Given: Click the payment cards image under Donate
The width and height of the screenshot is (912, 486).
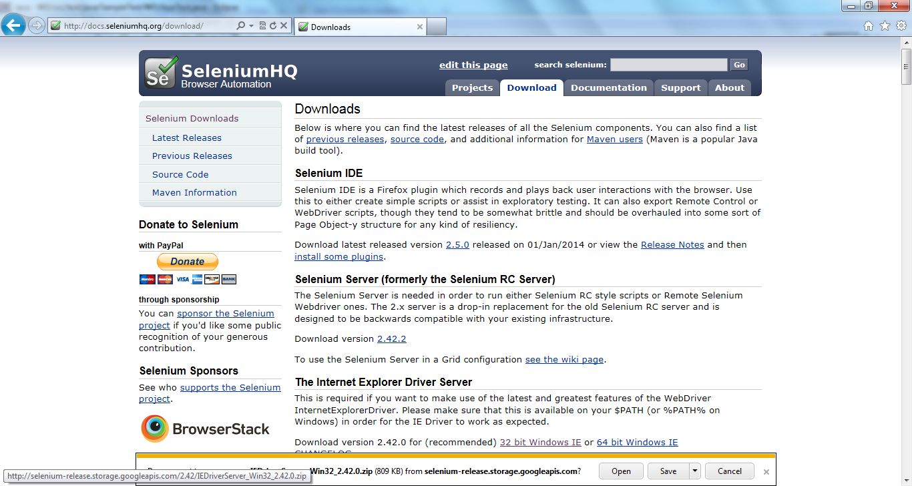Looking at the screenshot, I should pos(188,279).
